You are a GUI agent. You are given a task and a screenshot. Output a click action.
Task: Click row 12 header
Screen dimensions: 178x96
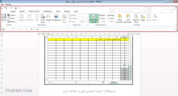tap(130, 67)
